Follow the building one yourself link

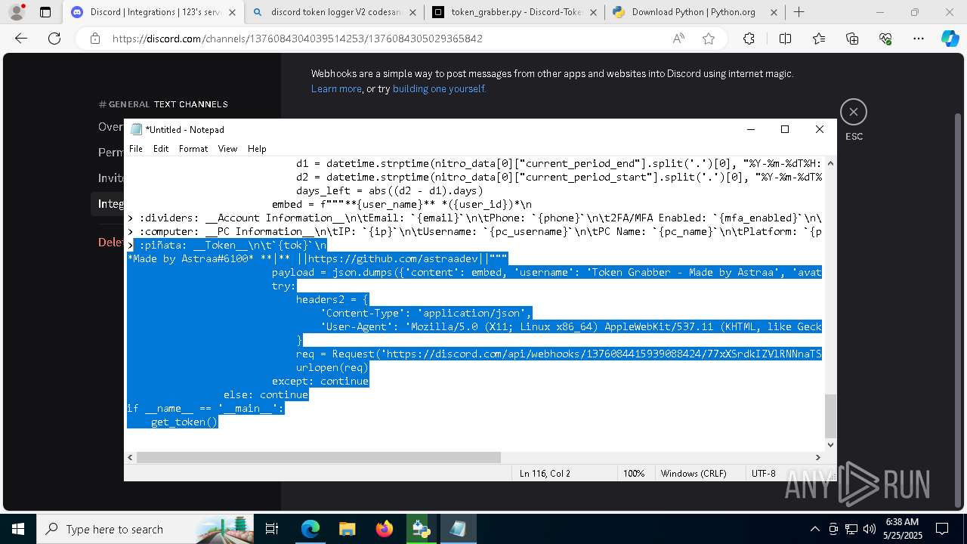click(x=439, y=88)
